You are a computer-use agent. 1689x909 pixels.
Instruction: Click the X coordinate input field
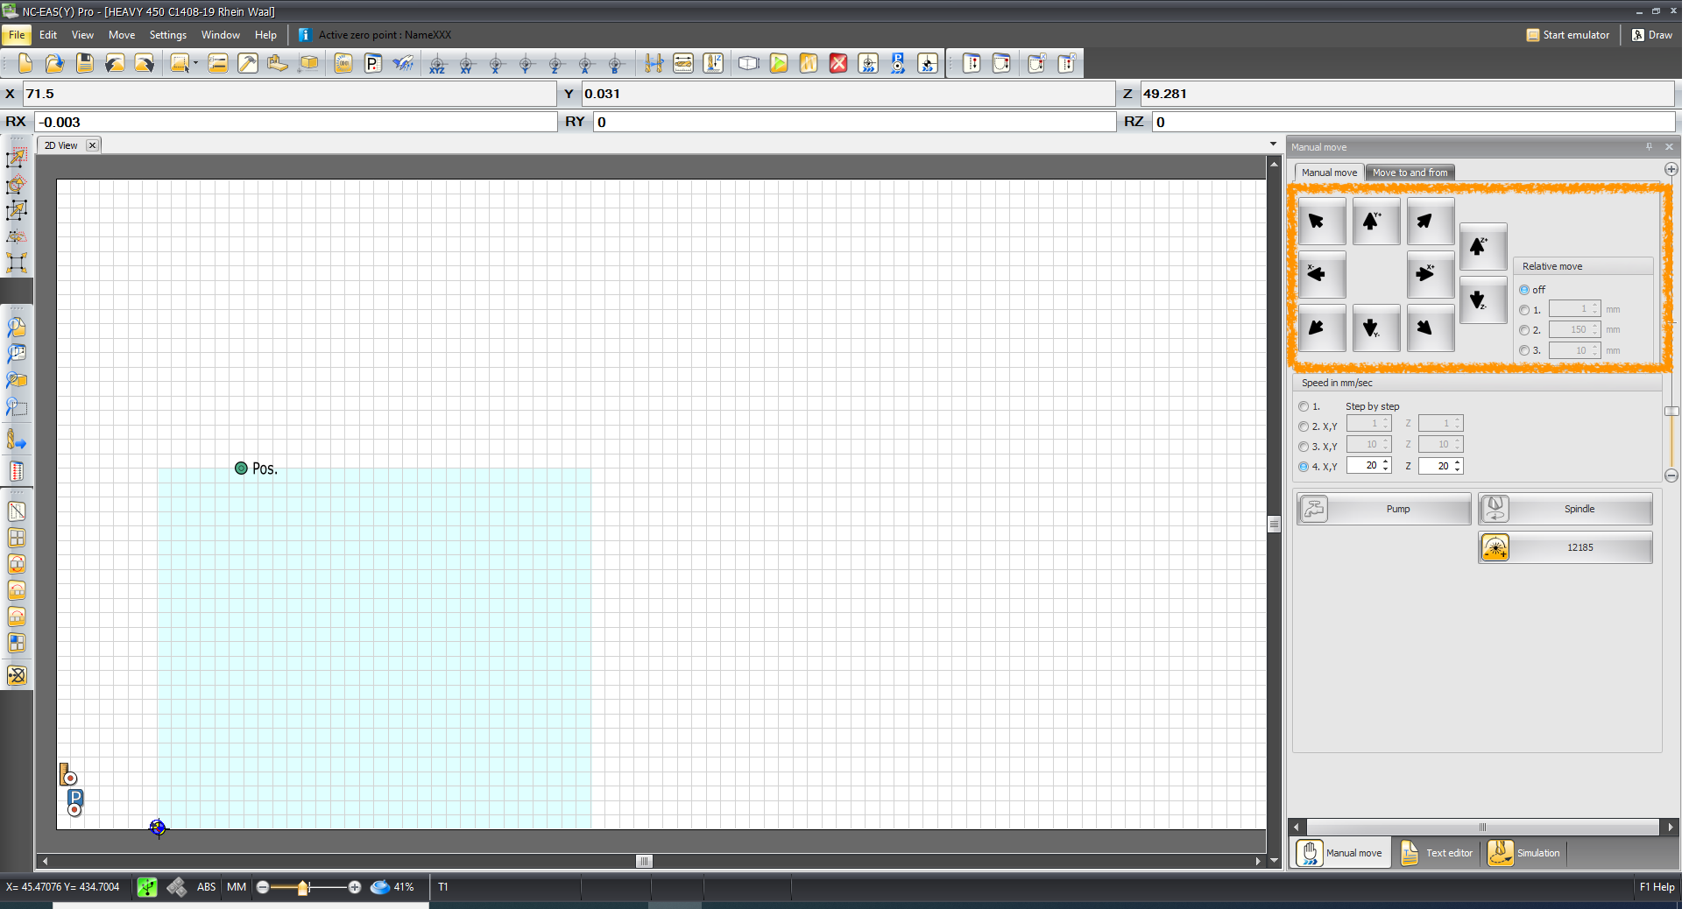click(289, 94)
